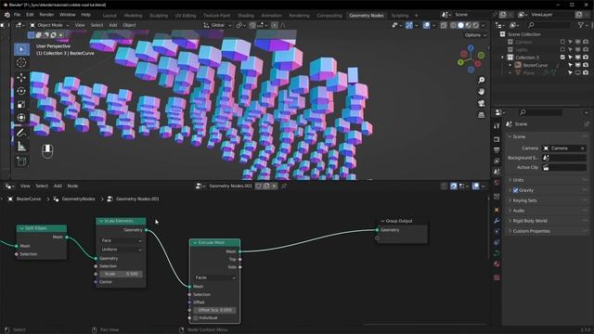Open the File menu
The width and height of the screenshot is (594, 334).
click(x=17, y=15)
